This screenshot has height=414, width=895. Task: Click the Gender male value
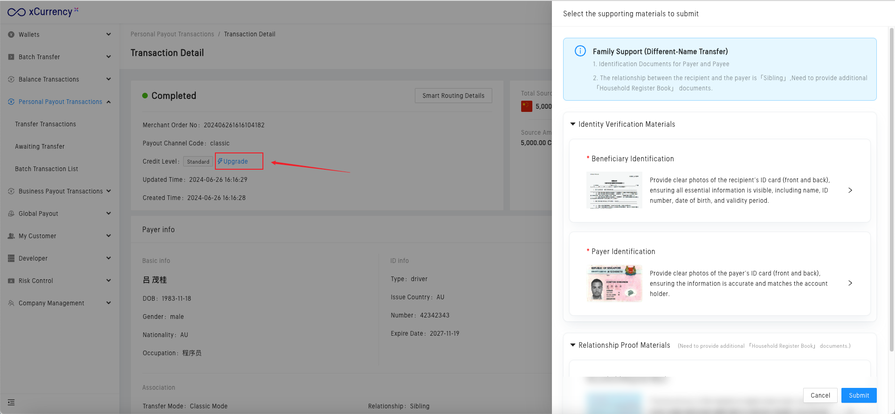point(177,317)
